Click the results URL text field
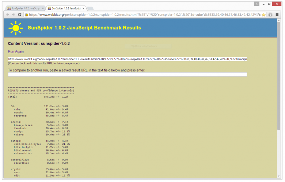This screenshot has width=285, height=182. pyautogui.click(x=128, y=59)
